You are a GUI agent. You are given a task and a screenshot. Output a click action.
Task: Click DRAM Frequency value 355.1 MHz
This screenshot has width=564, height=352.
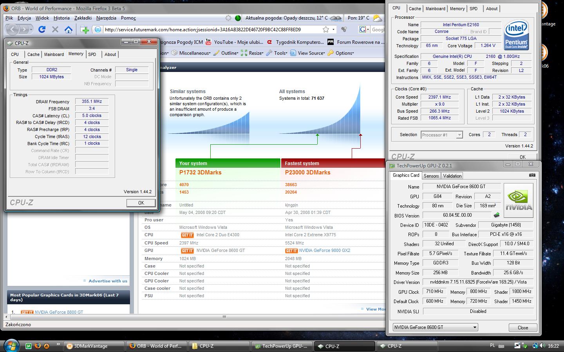92,101
